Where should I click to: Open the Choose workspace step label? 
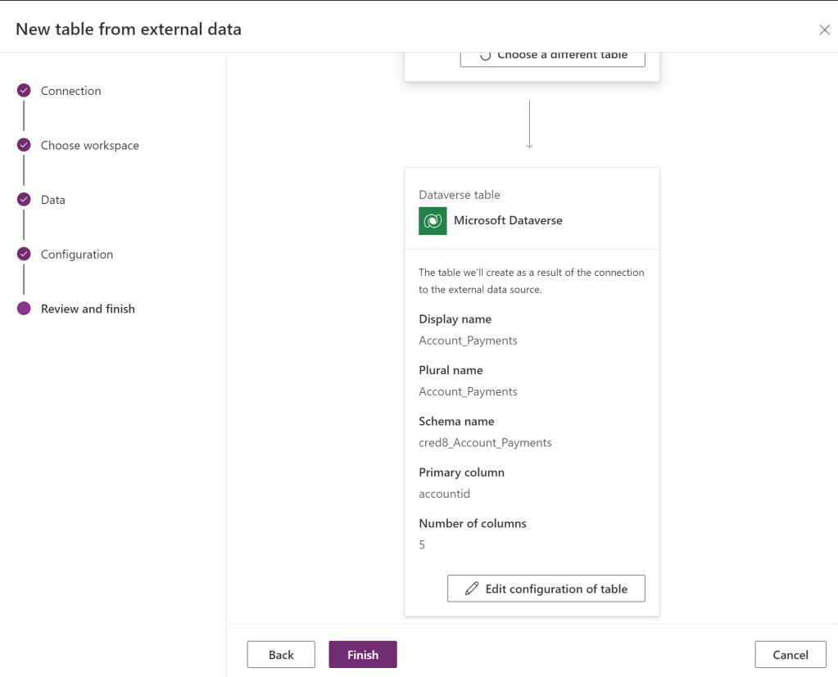(89, 146)
